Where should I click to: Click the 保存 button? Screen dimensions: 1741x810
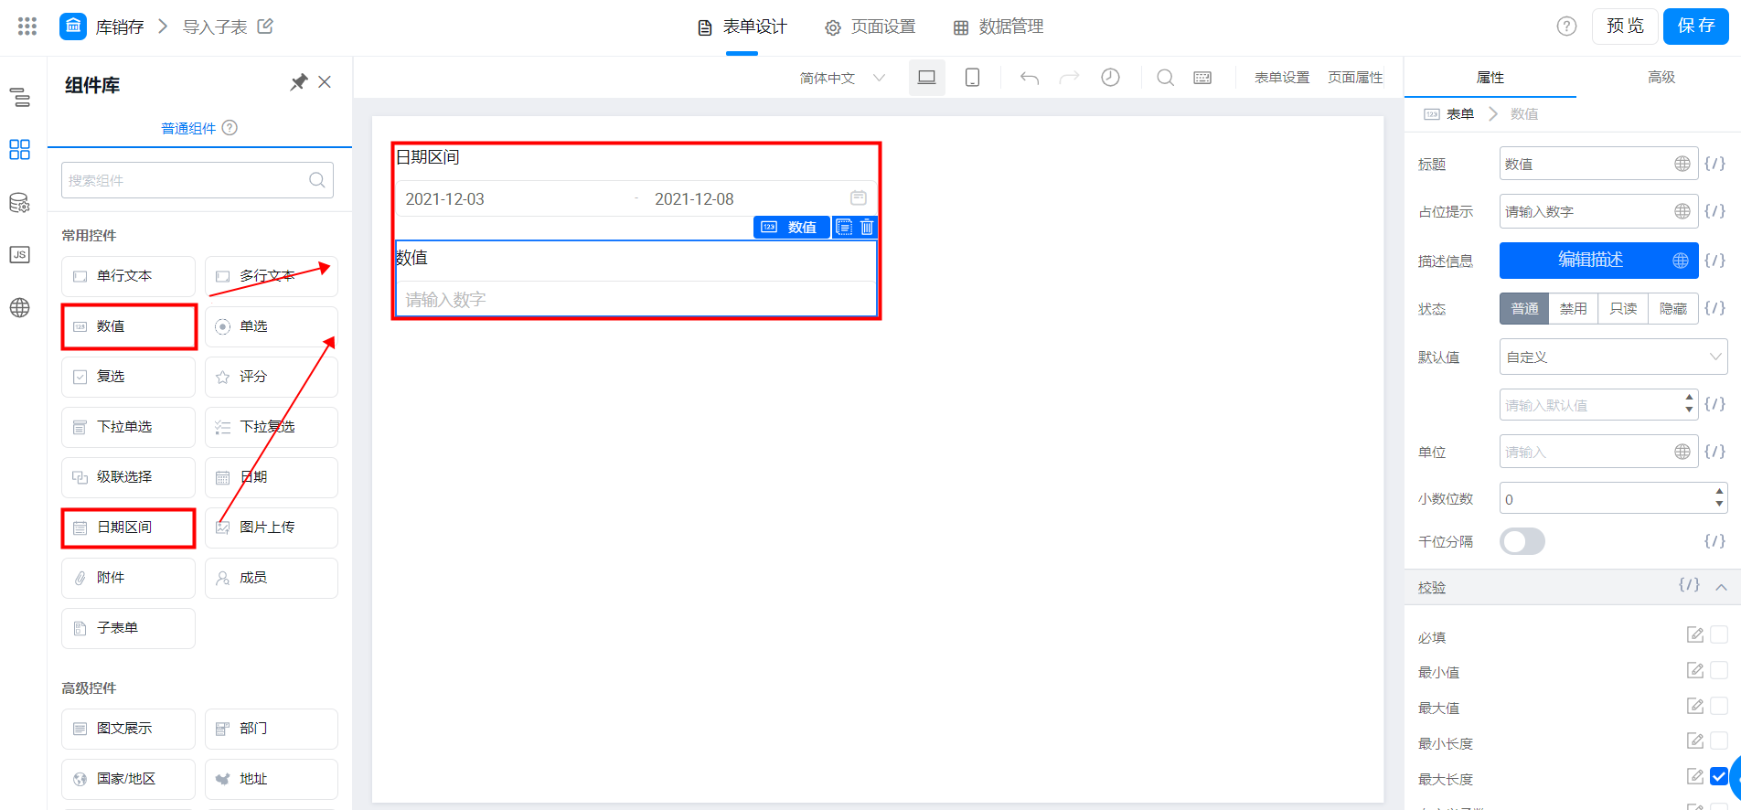[1696, 27]
